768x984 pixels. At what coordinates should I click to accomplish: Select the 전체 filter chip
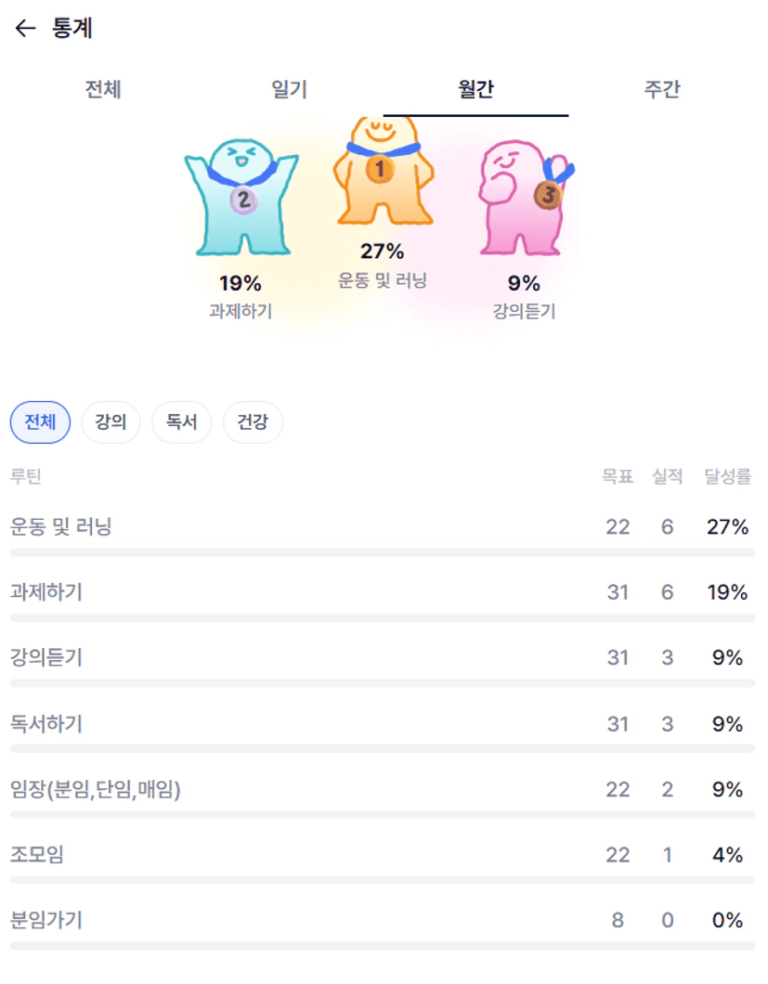click(40, 422)
